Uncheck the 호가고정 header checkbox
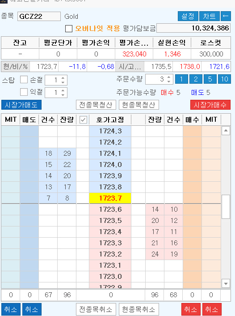Image resolution: width=235 pixels, height=316 pixels. click(83, 120)
